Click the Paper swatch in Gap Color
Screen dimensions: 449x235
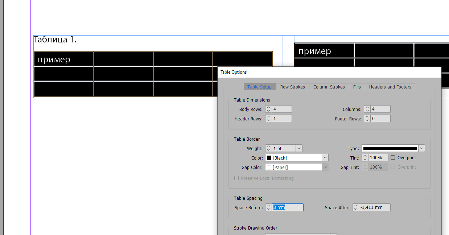(x=269, y=167)
